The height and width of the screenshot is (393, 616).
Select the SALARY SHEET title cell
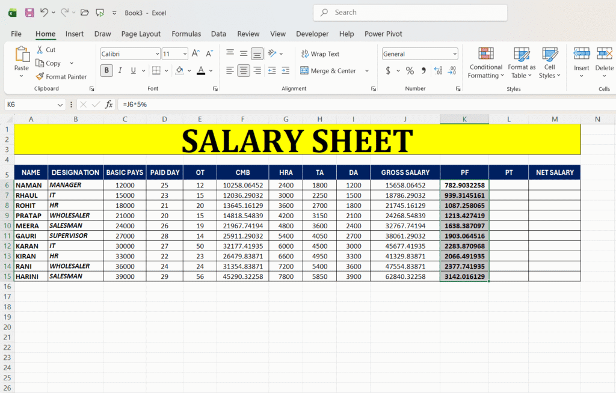[297, 139]
